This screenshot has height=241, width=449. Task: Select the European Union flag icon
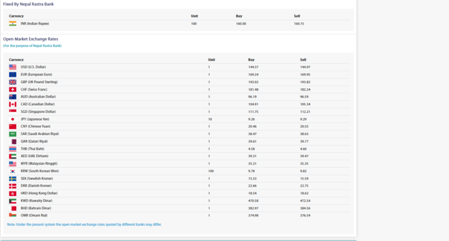(x=13, y=74)
